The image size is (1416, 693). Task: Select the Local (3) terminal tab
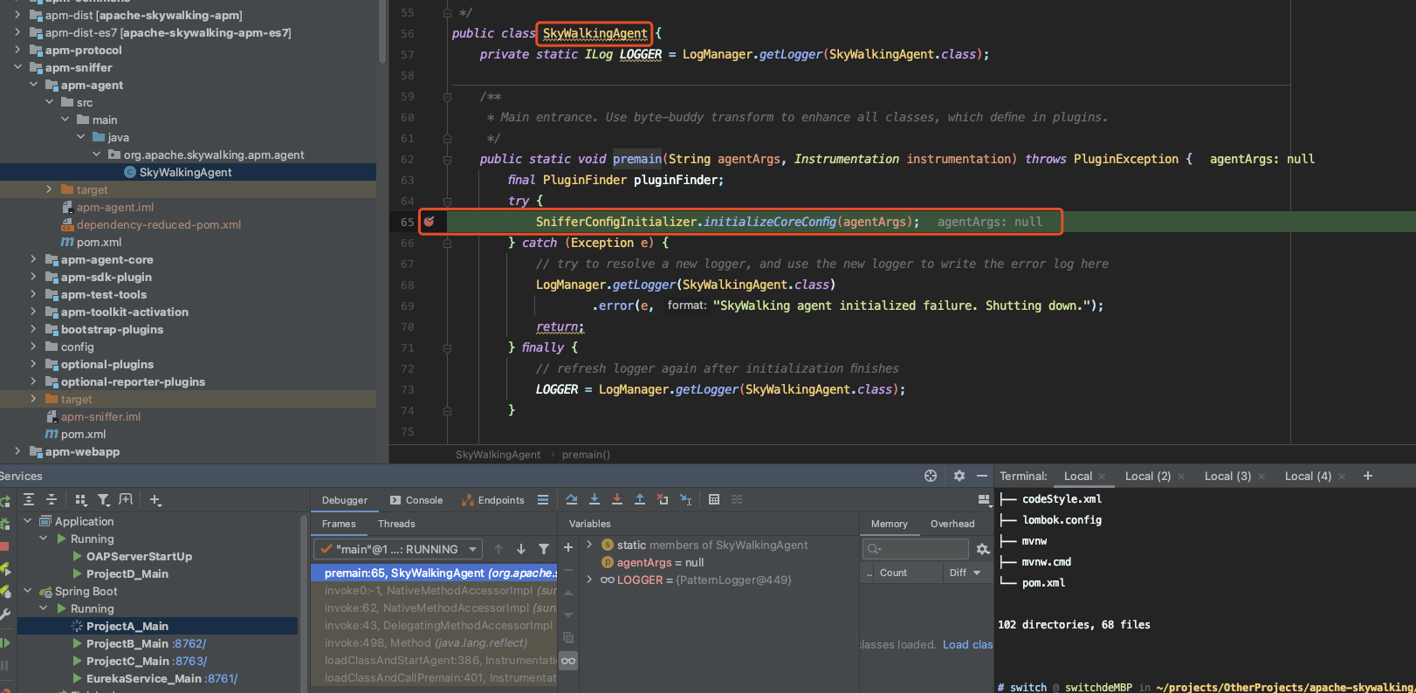click(x=1227, y=476)
